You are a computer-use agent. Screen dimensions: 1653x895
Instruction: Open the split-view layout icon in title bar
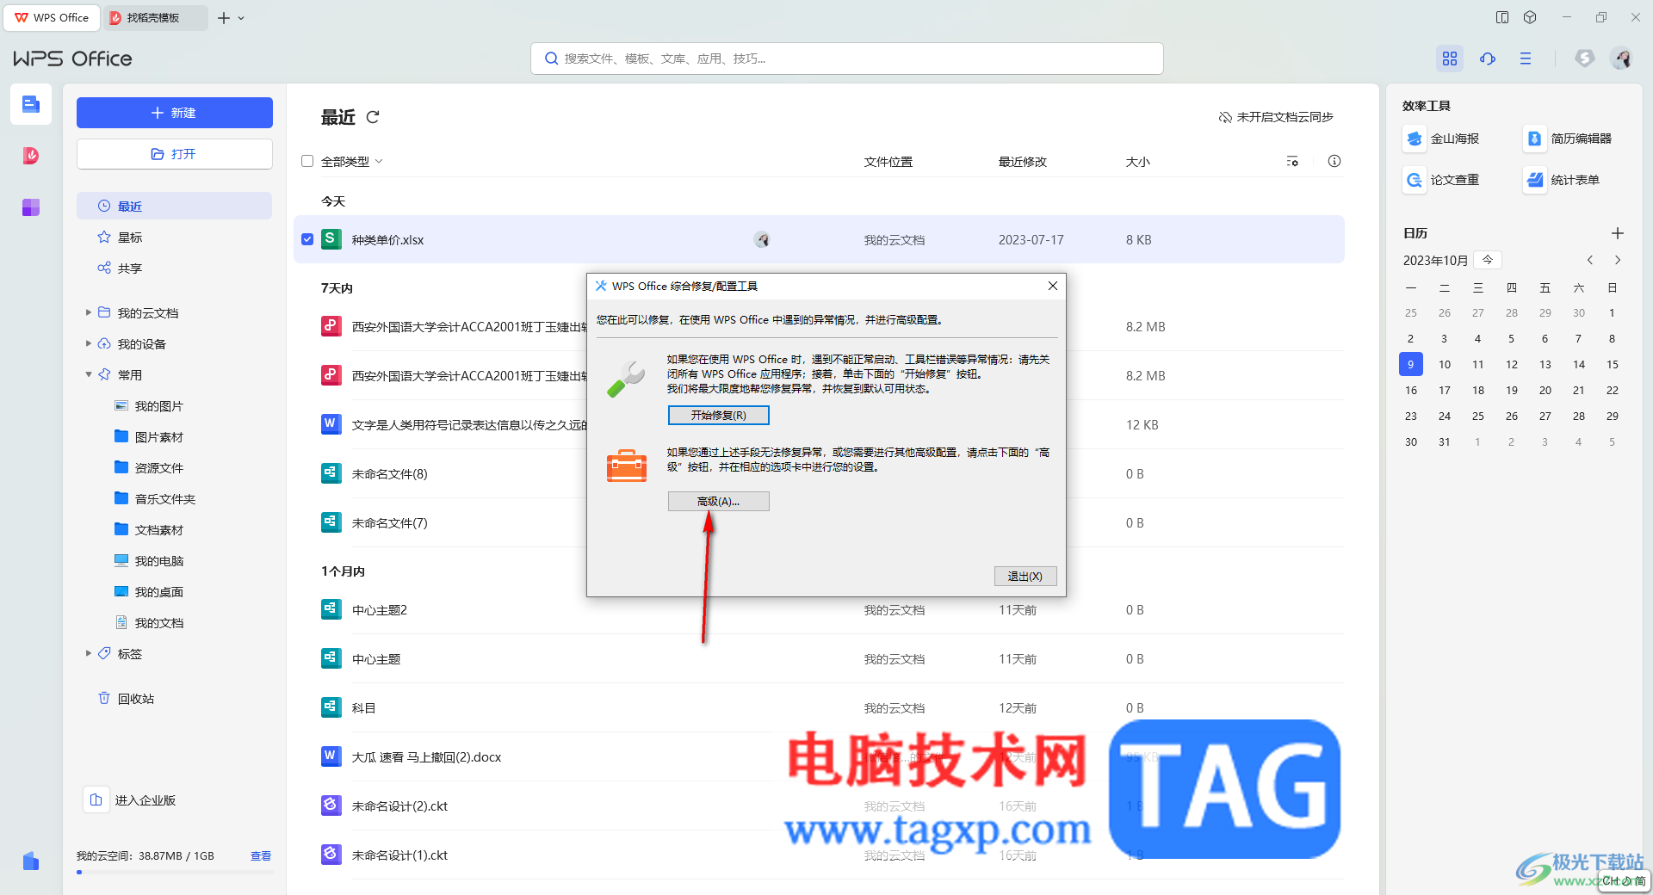(1502, 17)
